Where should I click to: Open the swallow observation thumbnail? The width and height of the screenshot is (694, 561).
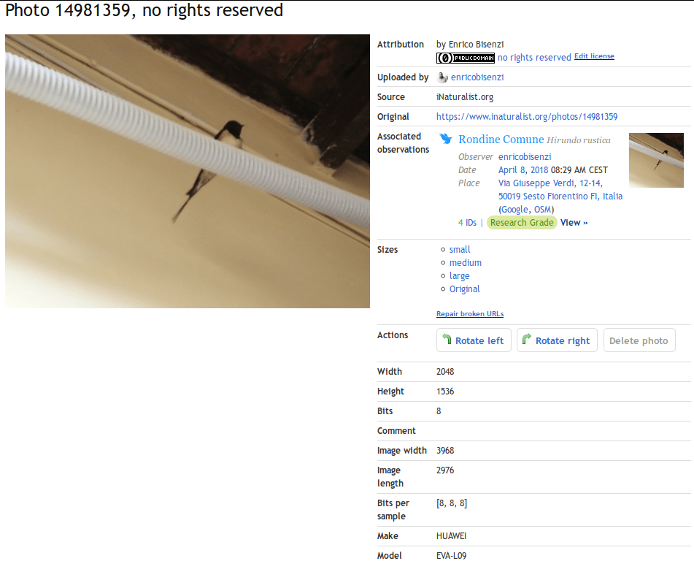pos(656,160)
